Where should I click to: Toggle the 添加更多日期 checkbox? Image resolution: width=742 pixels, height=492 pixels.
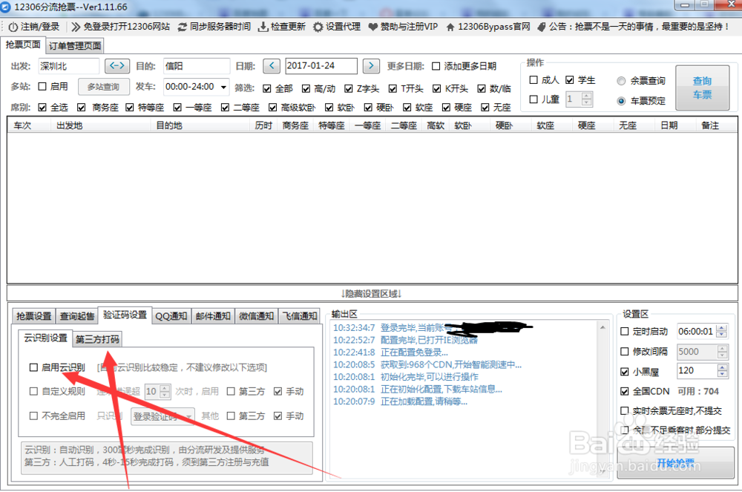(x=436, y=66)
